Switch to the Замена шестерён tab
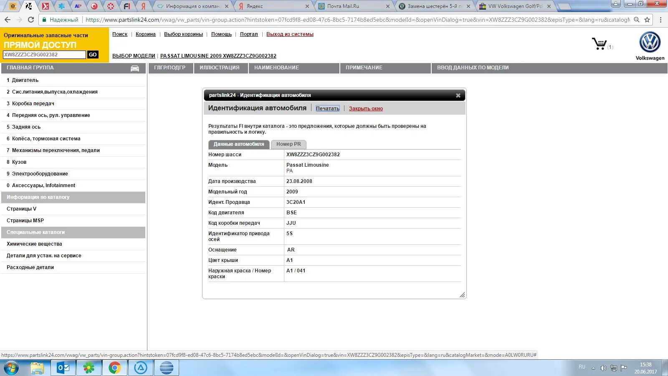 434,6
